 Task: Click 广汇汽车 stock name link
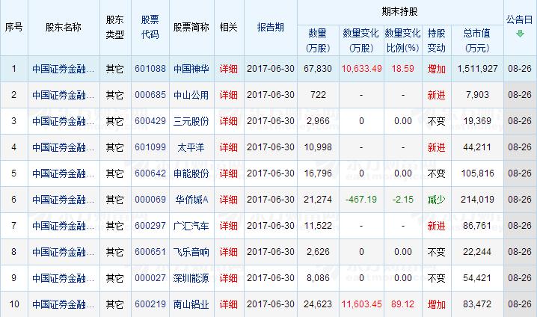coord(191,226)
